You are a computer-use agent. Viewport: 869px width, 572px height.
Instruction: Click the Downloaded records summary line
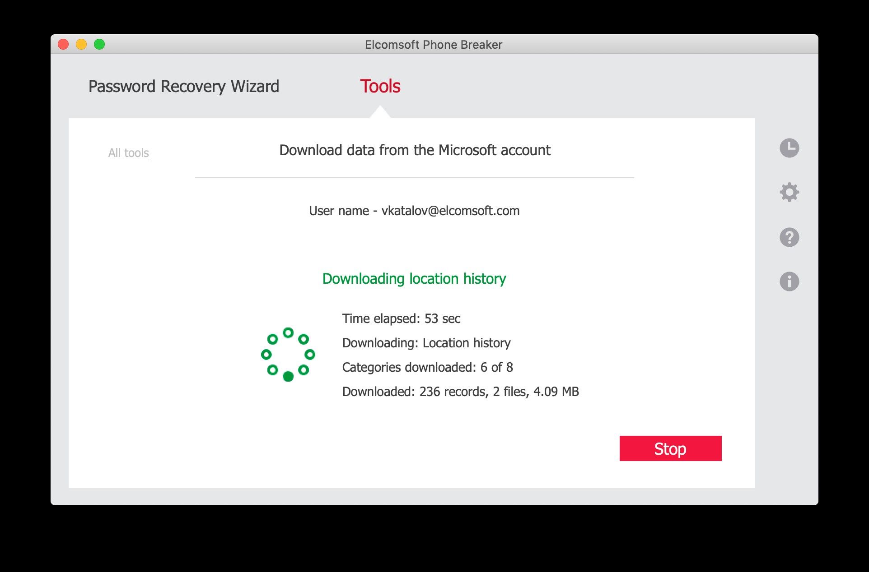click(x=460, y=392)
